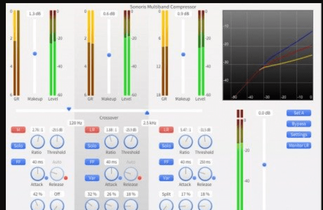Adjust the low band Threshold knob
This screenshot has width=323, height=210.
pyautogui.click(x=57, y=142)
